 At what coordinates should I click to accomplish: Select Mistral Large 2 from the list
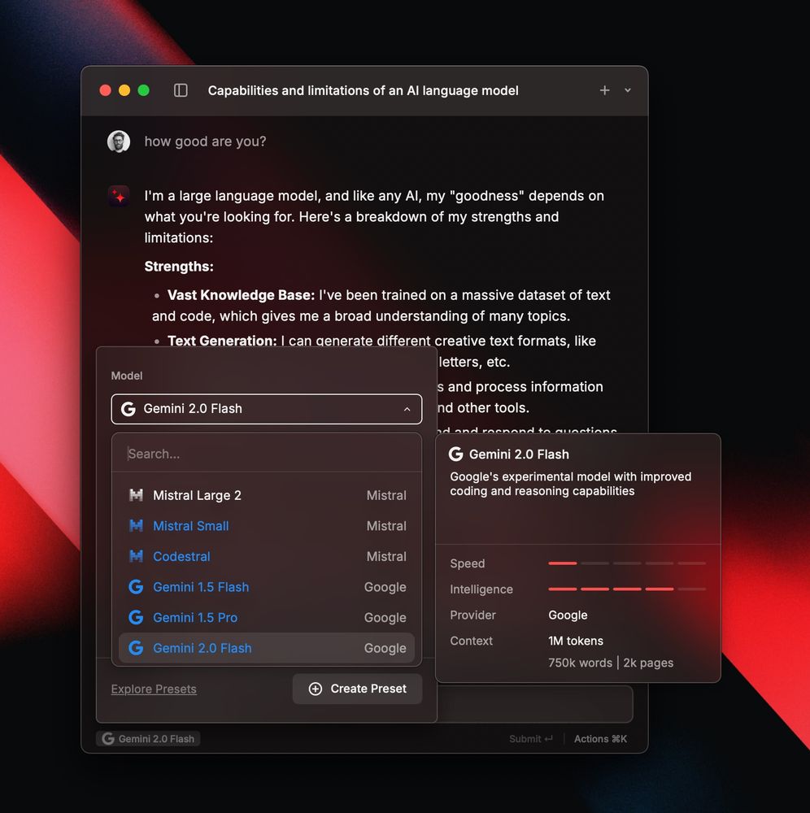(x=267, y=495)
